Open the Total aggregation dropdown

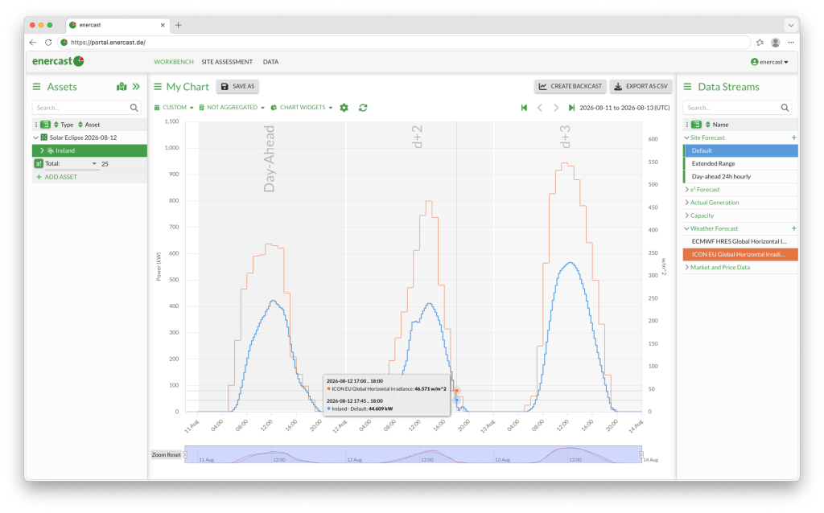(x=72, y=164)
